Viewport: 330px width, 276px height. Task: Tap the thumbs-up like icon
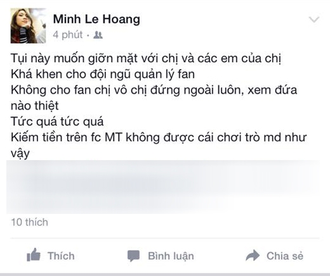(x=34, y=255)
